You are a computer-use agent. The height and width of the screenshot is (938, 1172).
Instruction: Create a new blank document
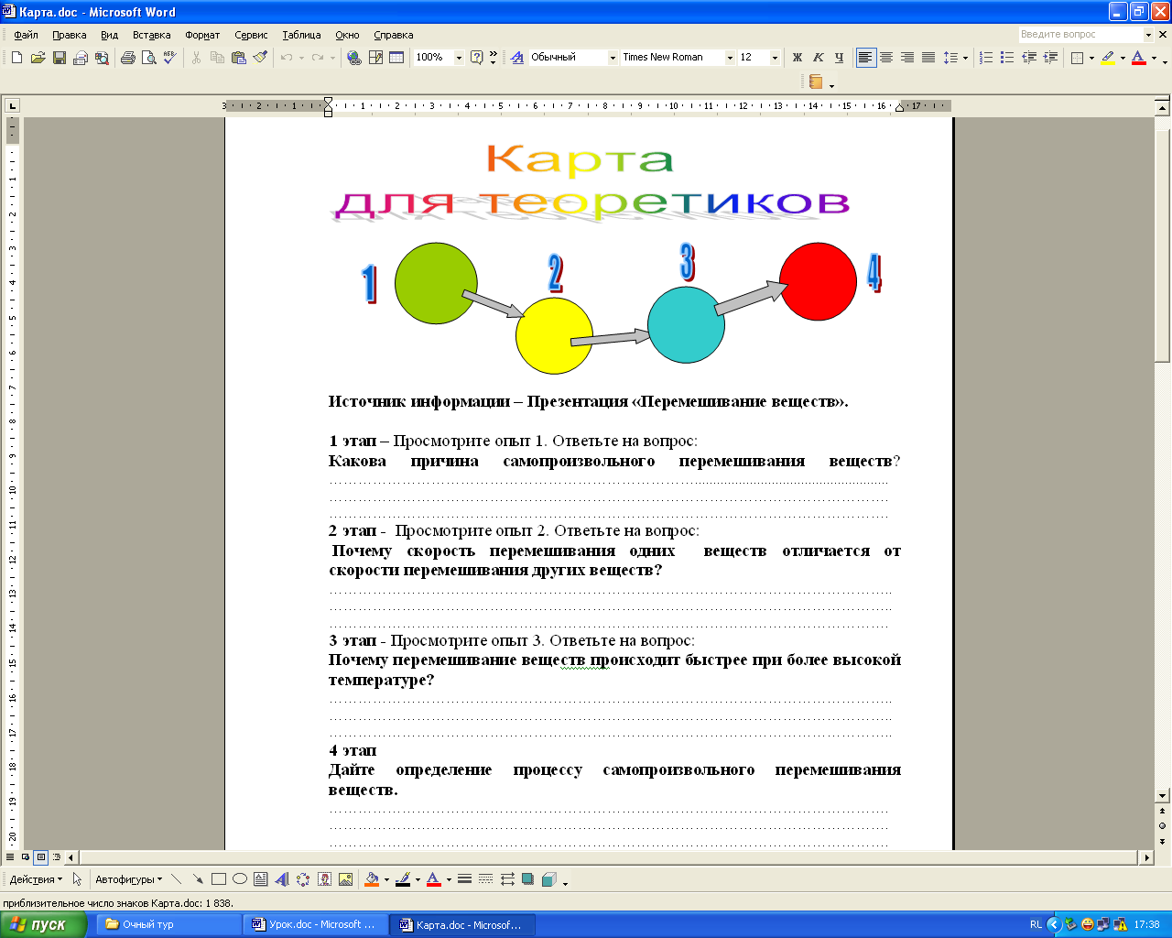[x=16, y=58]
